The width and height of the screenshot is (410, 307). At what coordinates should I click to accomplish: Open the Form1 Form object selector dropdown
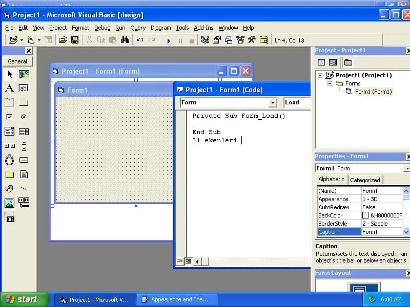click(407, 169)
